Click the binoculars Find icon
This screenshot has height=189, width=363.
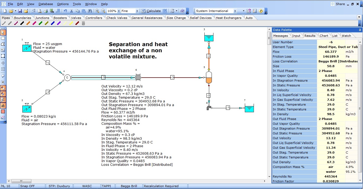tap(90, 11)
